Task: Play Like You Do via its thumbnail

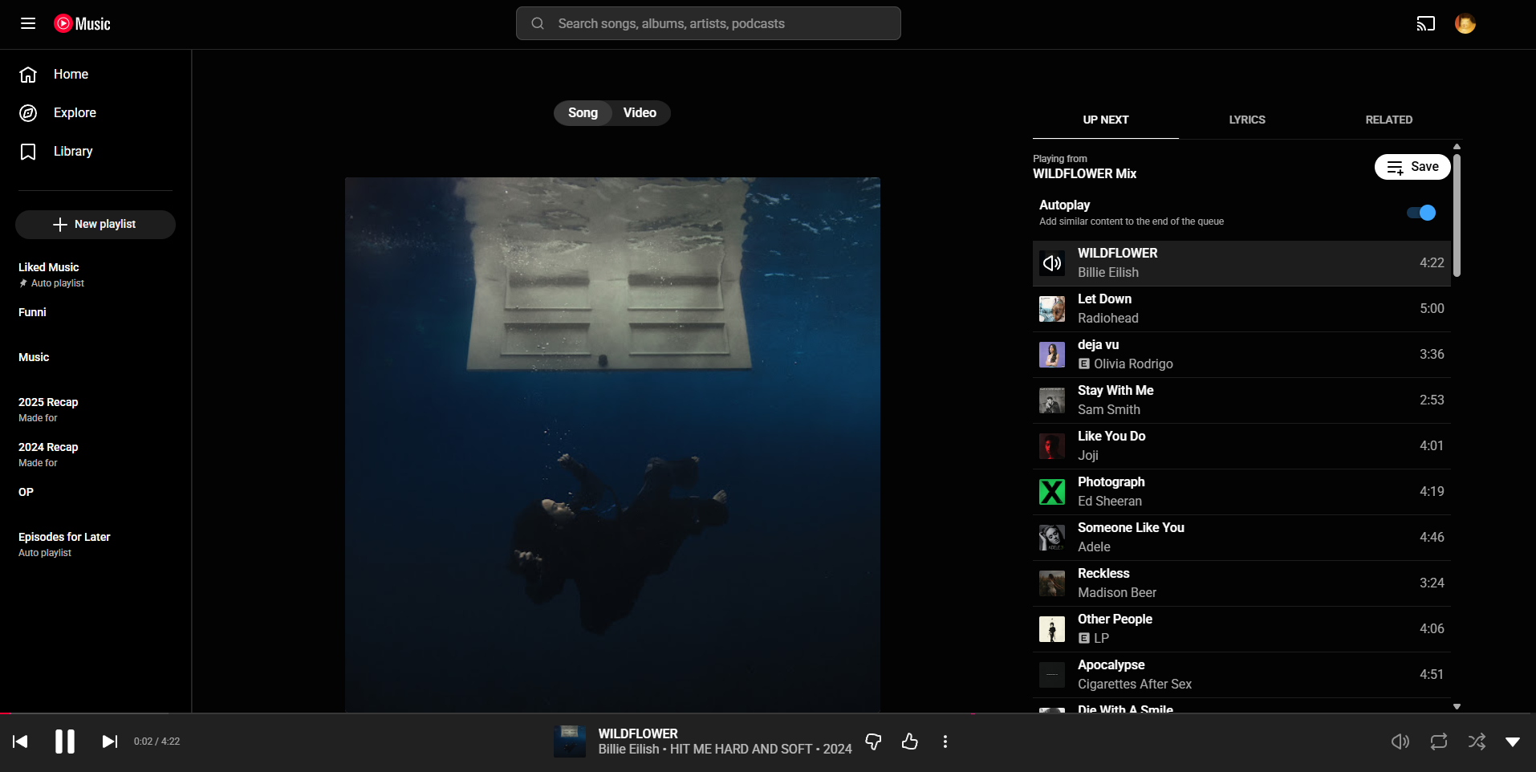Action: [1052, 446]
